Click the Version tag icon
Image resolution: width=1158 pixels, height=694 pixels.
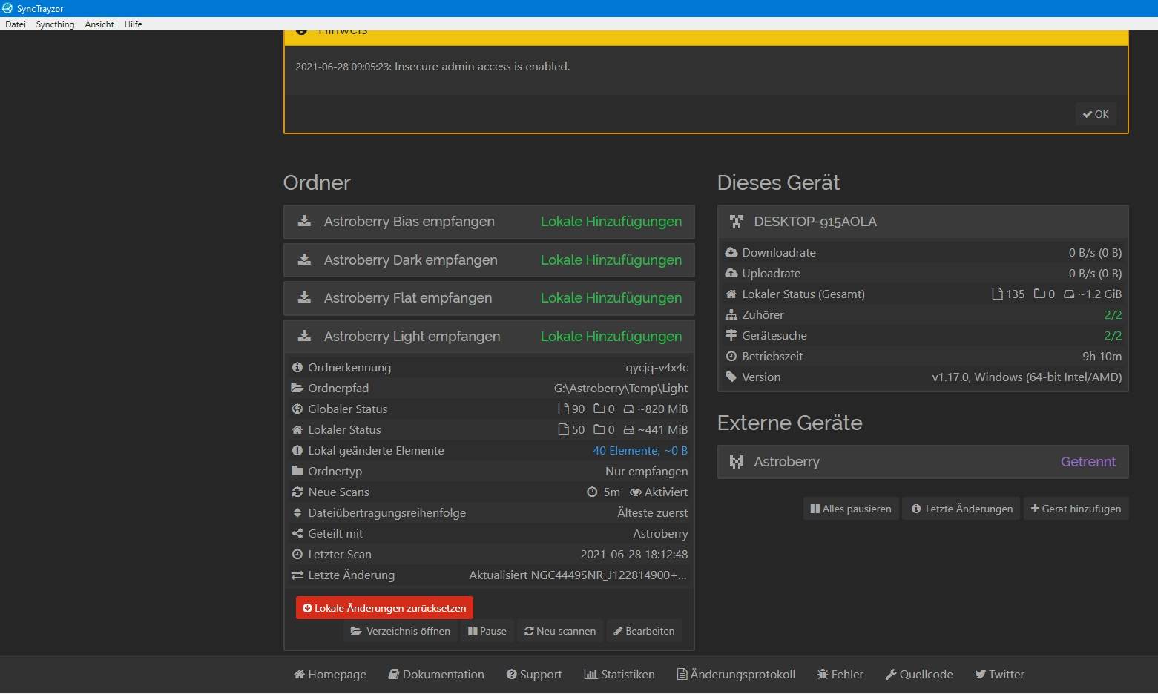731,377
